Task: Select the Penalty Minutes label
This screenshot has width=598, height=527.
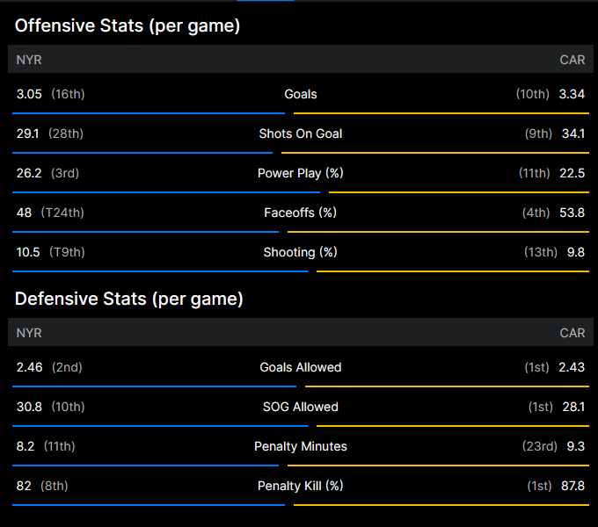Action: tap(301, 446)
